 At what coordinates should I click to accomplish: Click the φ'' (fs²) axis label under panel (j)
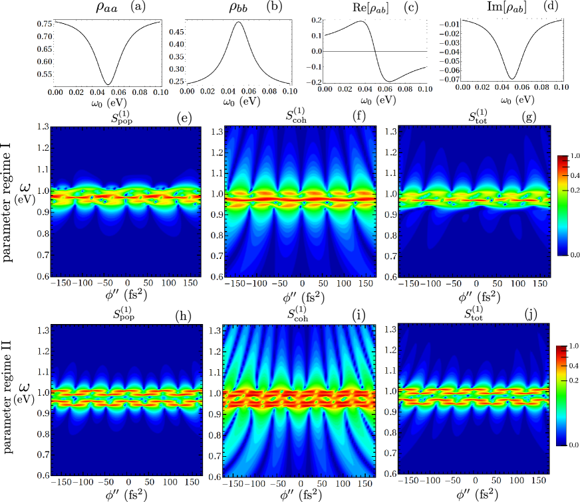[478, 493]
